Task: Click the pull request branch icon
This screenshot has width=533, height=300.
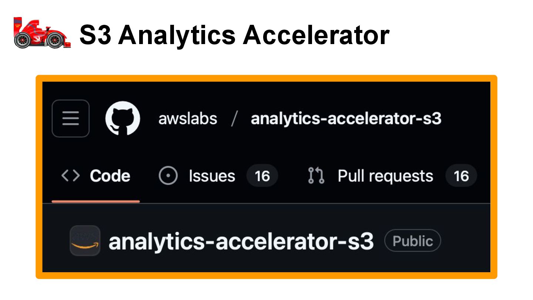Action: 316,176
